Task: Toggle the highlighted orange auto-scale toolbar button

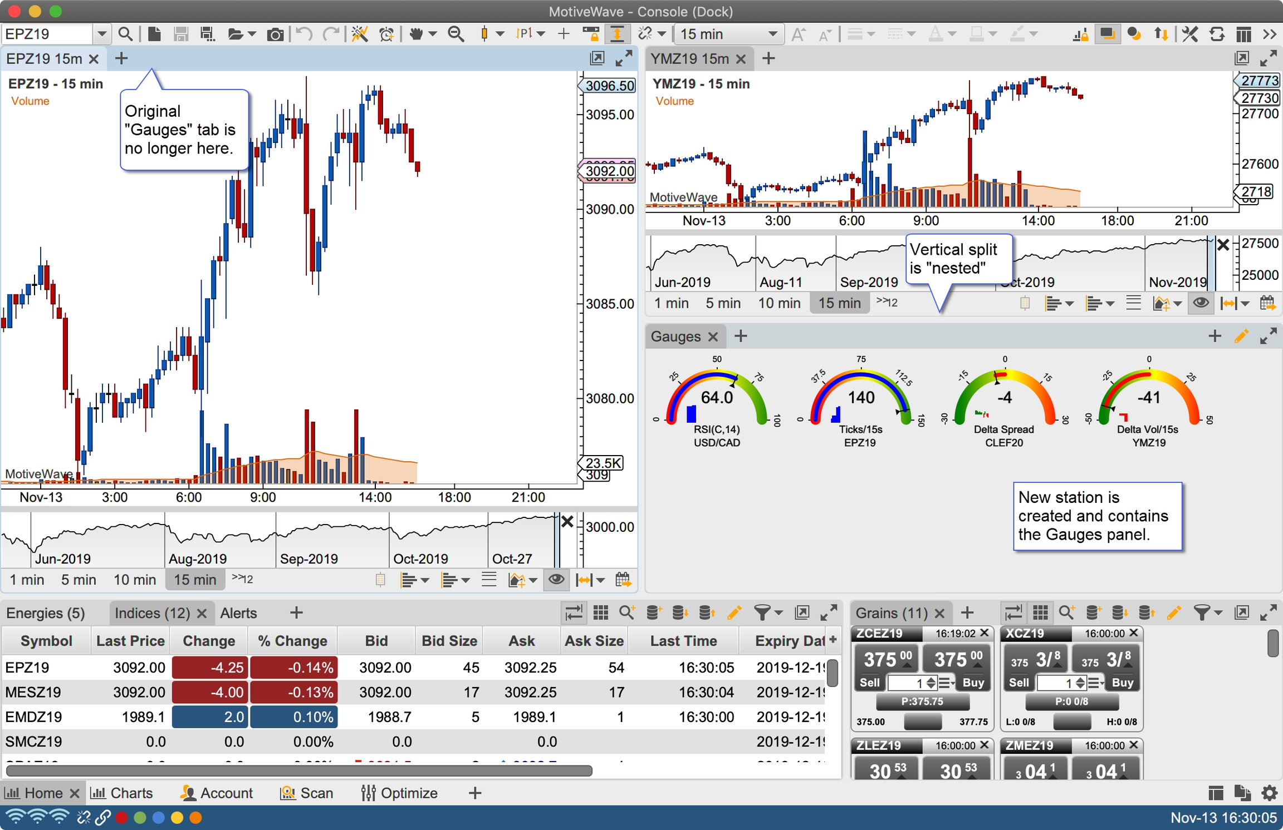Action: (x=618, y=34)
